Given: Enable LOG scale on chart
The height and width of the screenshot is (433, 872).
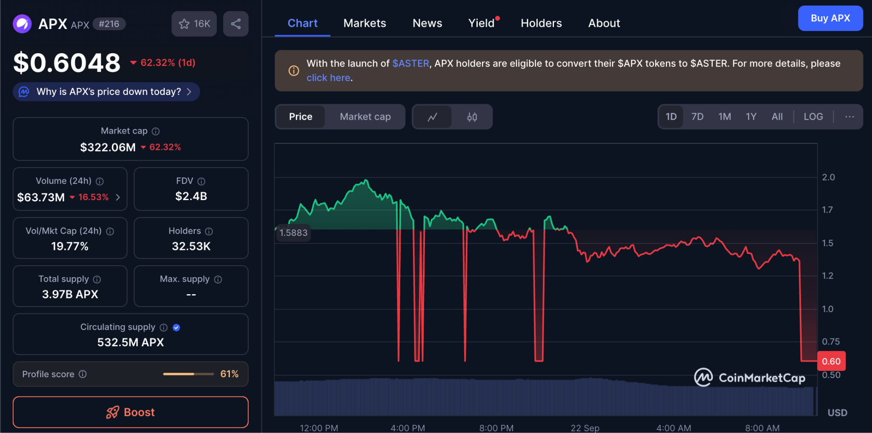Looking at the screenshot, I should (x=813, y=117).
